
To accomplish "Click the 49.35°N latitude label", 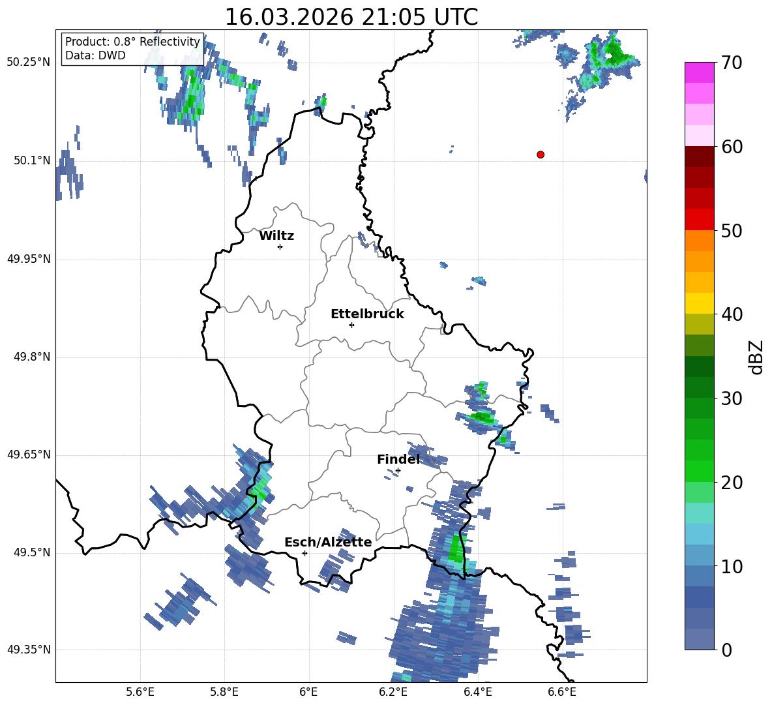I will click(x=29, y=650).
